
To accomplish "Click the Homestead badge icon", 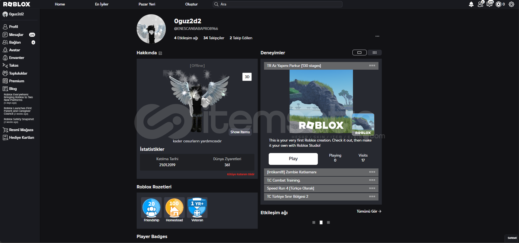I will point(174,208).
